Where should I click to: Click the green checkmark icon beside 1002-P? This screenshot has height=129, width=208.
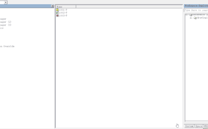[57, 13]
